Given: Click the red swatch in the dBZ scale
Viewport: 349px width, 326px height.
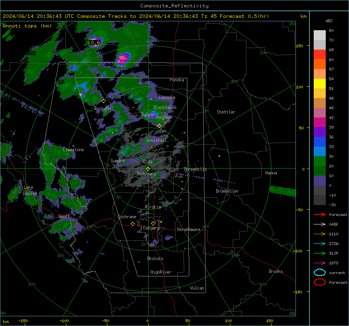Looking at the screenshot, I should tap(320, 54).
